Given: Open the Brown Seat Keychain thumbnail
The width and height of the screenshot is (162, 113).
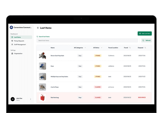Looking at the screenshot, I should pyautogui.click(x=43, y=55).
